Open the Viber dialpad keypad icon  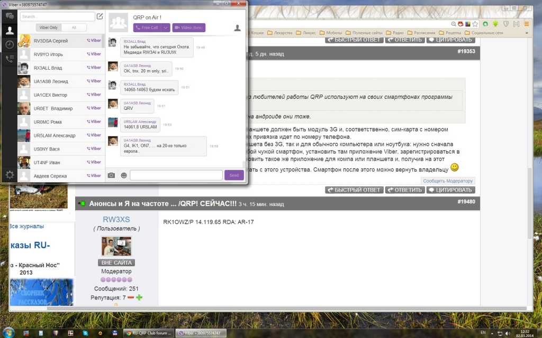(10, 59)
